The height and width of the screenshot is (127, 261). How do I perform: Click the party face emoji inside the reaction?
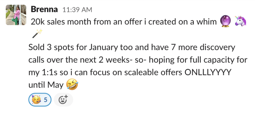37,100
